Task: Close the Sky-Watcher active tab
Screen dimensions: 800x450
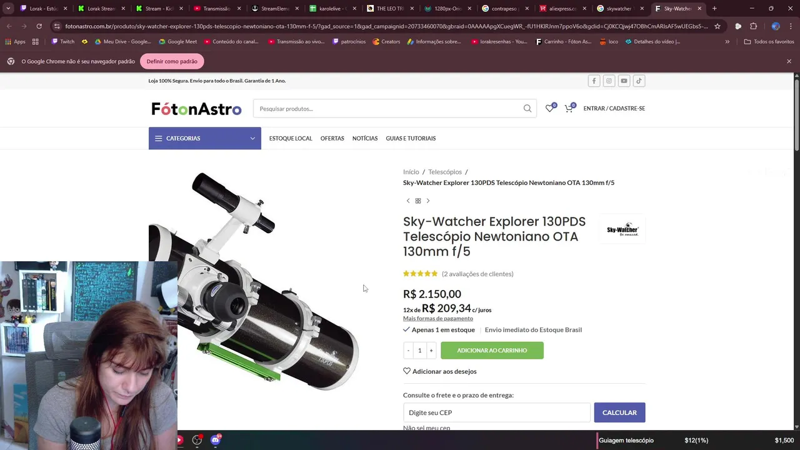Action: tap(699, 9)
